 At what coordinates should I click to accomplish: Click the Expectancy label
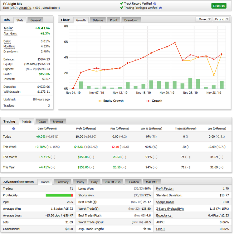(164, 216)
